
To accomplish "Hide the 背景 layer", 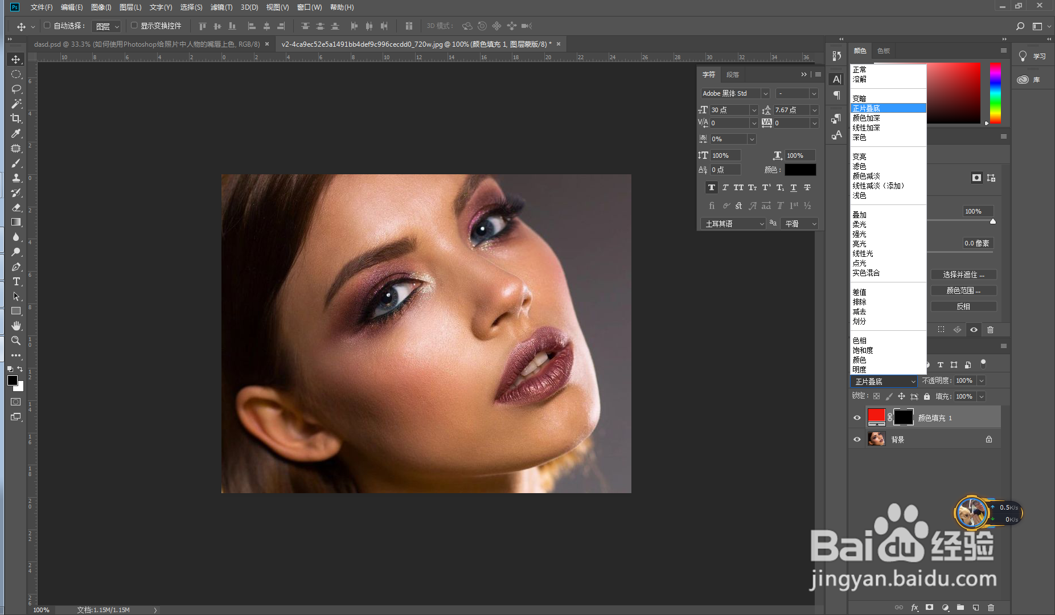I will [857, 438].
